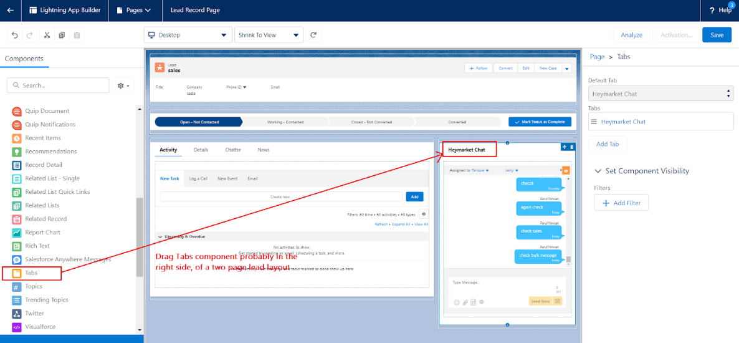Click the components Search field
The width and height of the screenshot is (739, 343).
58,85
